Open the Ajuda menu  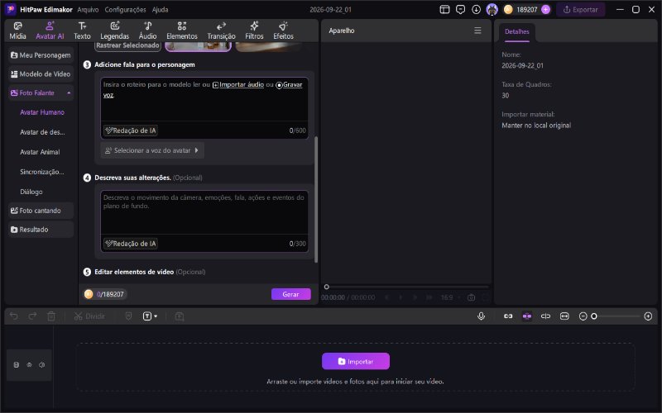[x=160, y=9]
